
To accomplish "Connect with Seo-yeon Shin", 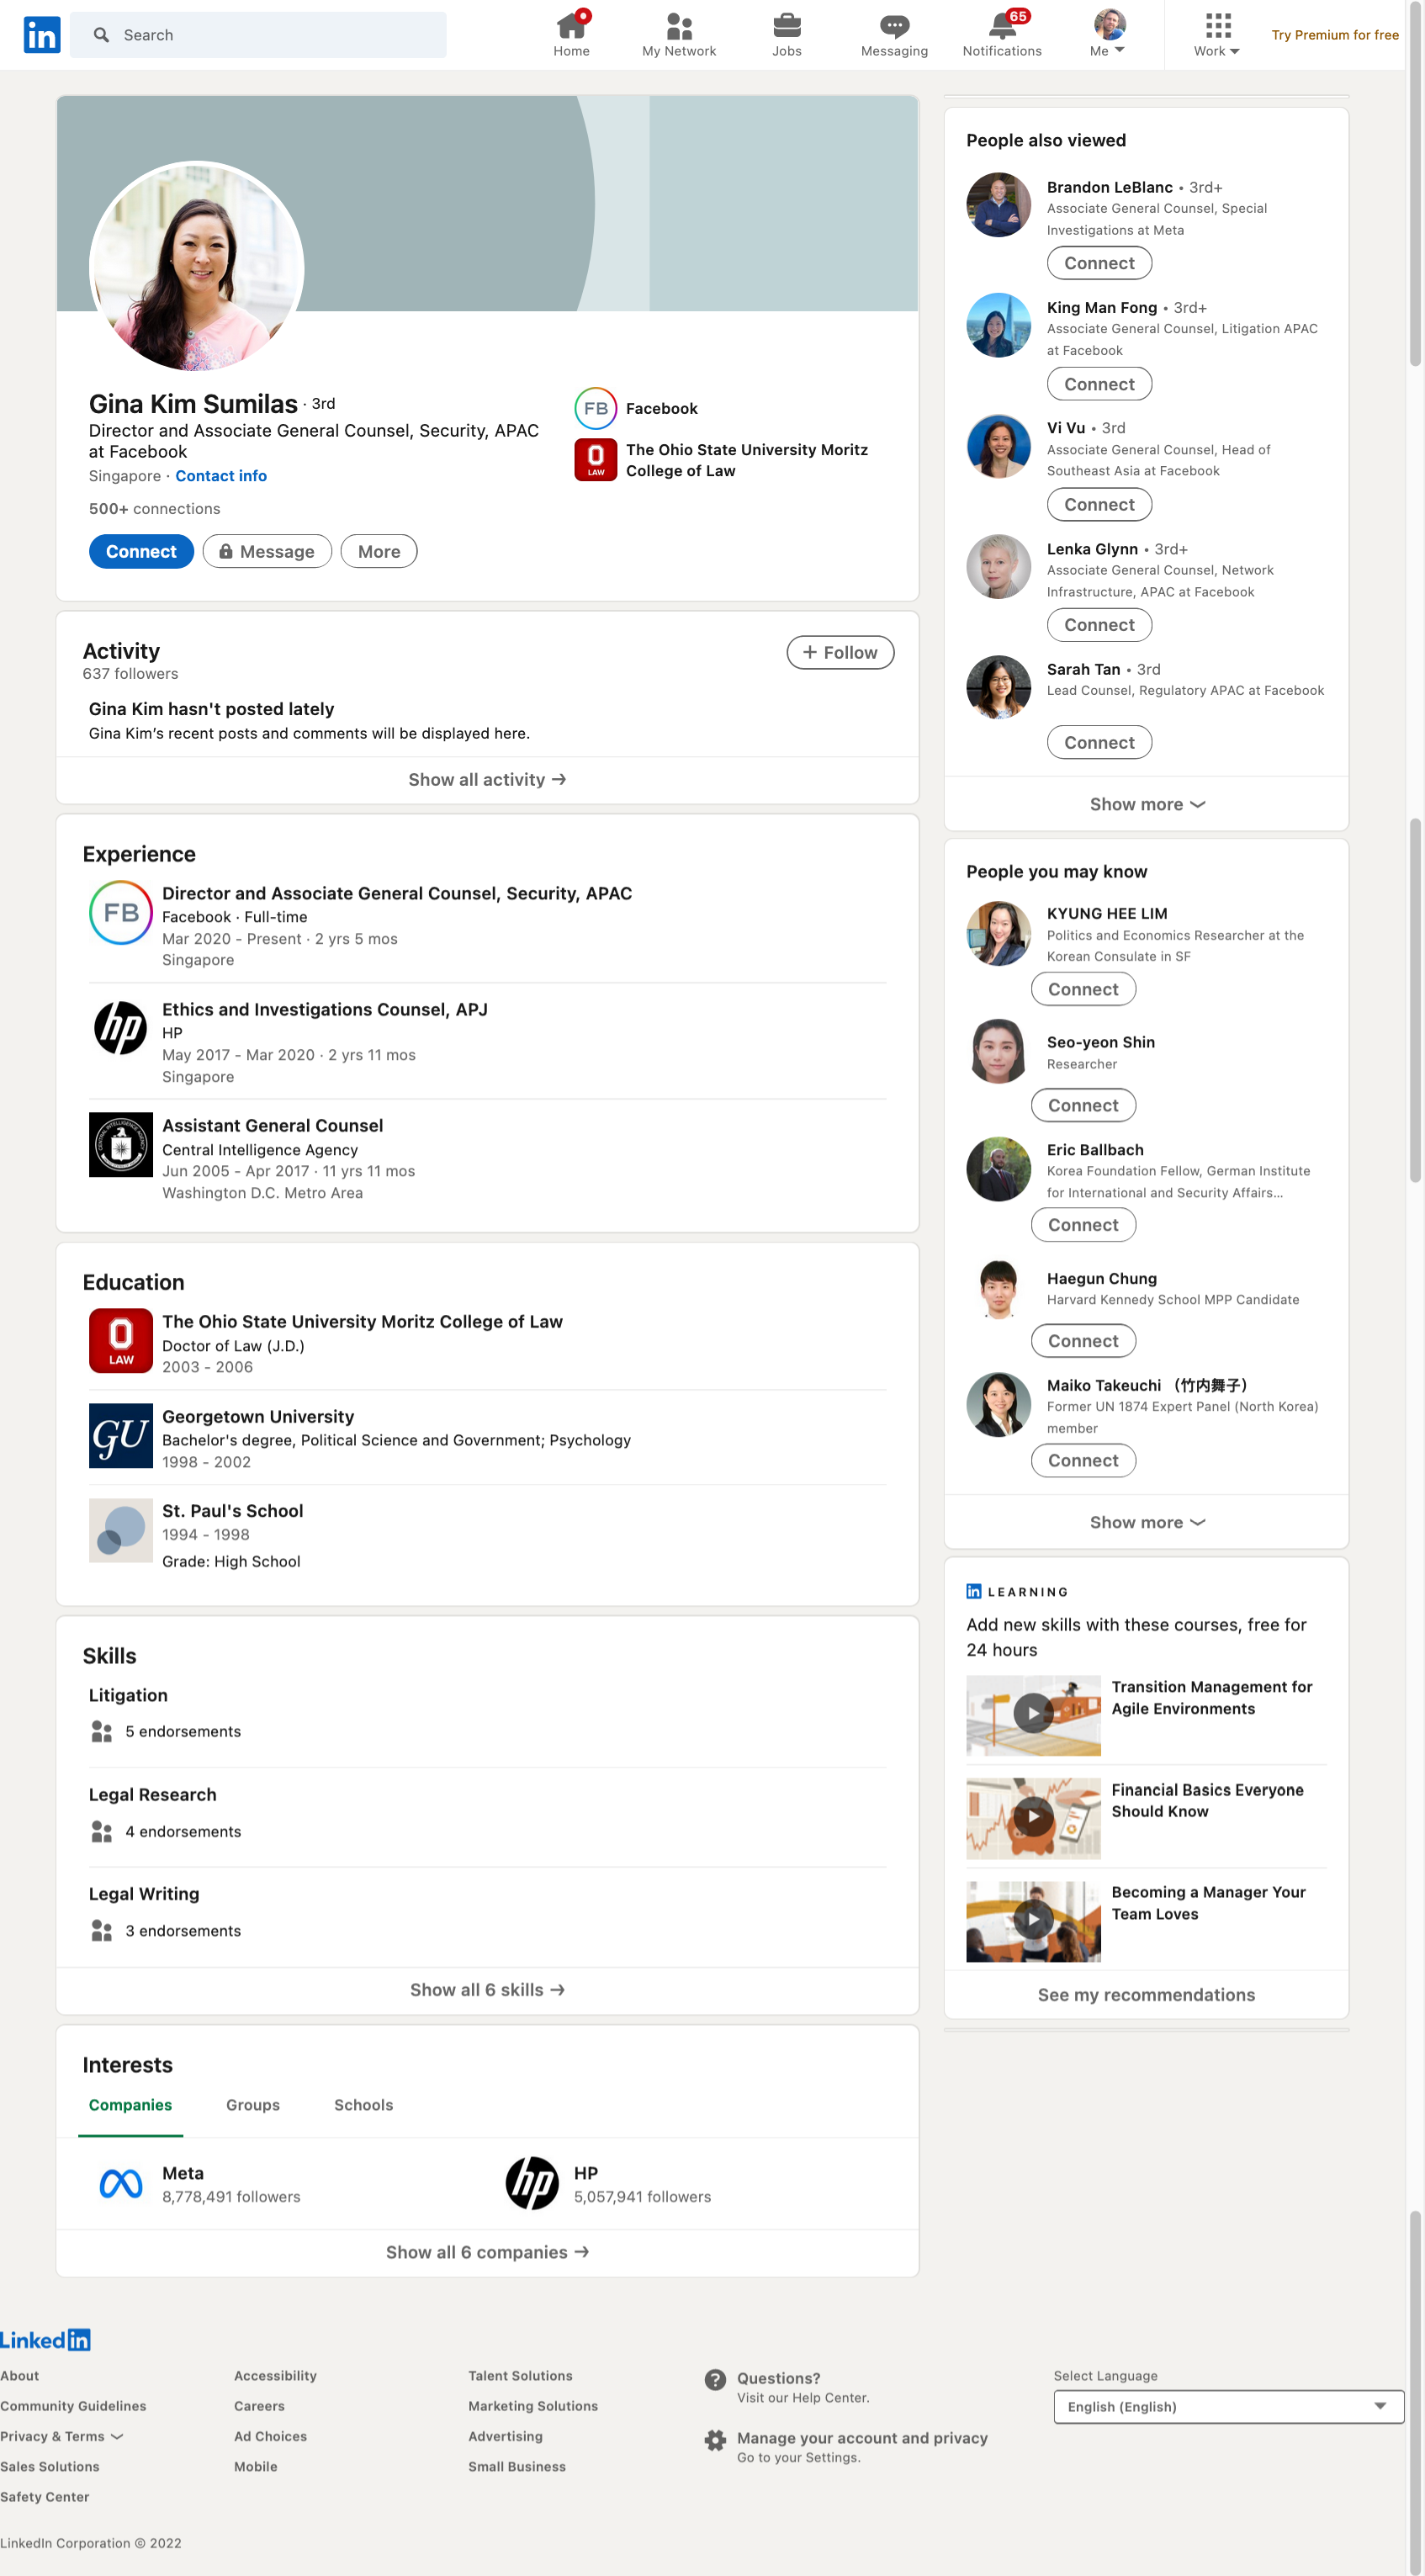I will click(x=1083, y=1105).
